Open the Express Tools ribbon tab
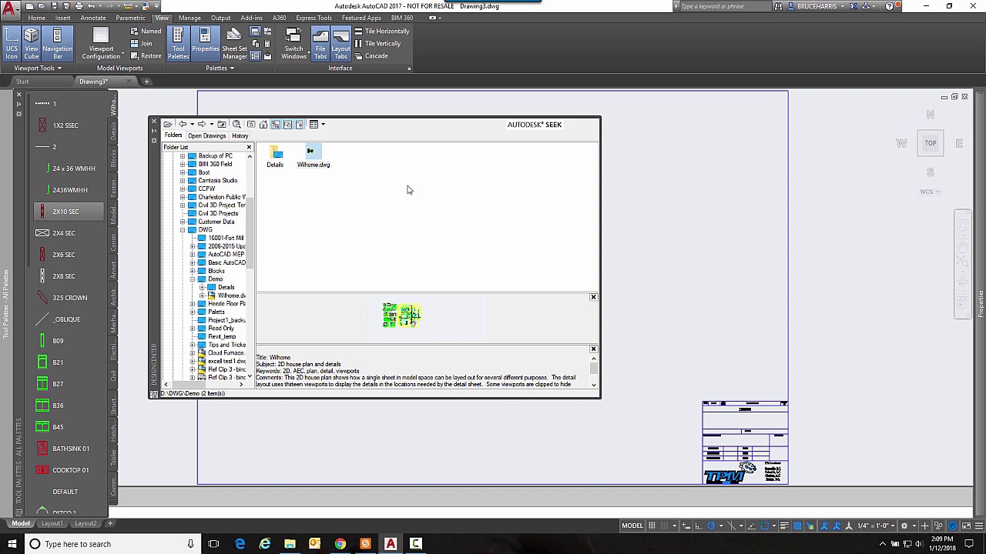The width and height of the screenshot is (986, 554). pos(314,18)
